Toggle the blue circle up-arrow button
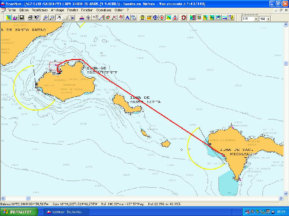 155,17
